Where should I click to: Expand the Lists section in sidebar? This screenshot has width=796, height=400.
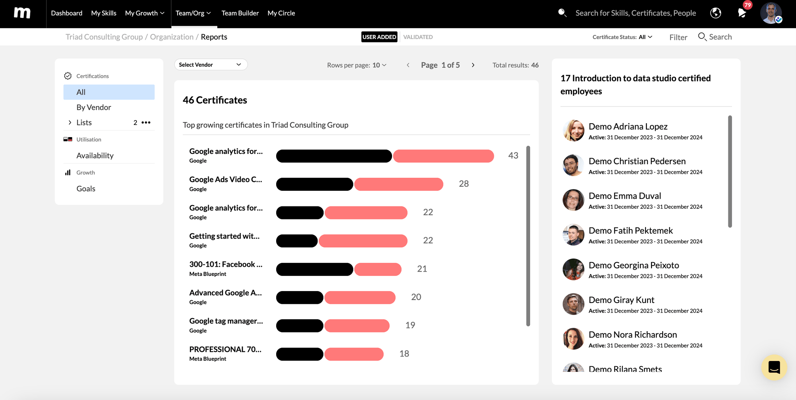coord(70,122)
